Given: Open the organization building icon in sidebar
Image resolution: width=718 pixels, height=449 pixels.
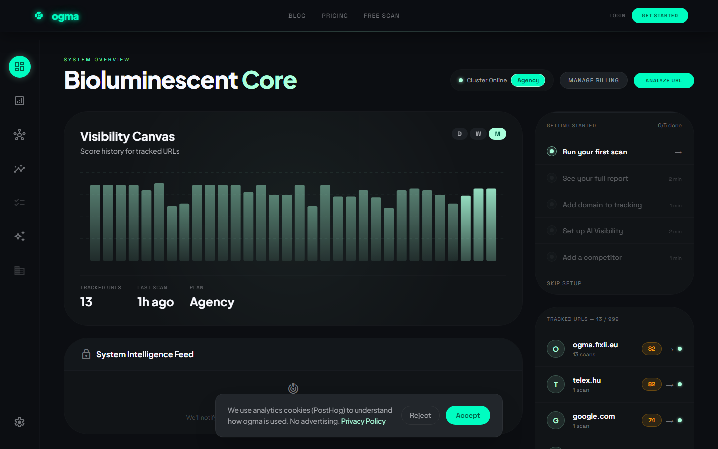Looking at the screenshot, I should pos(20,270).
